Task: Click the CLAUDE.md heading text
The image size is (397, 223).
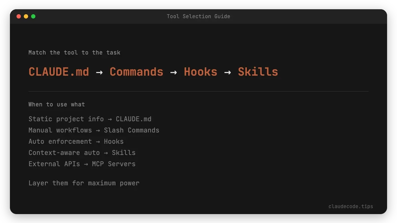Action: (x=58, y=72)
